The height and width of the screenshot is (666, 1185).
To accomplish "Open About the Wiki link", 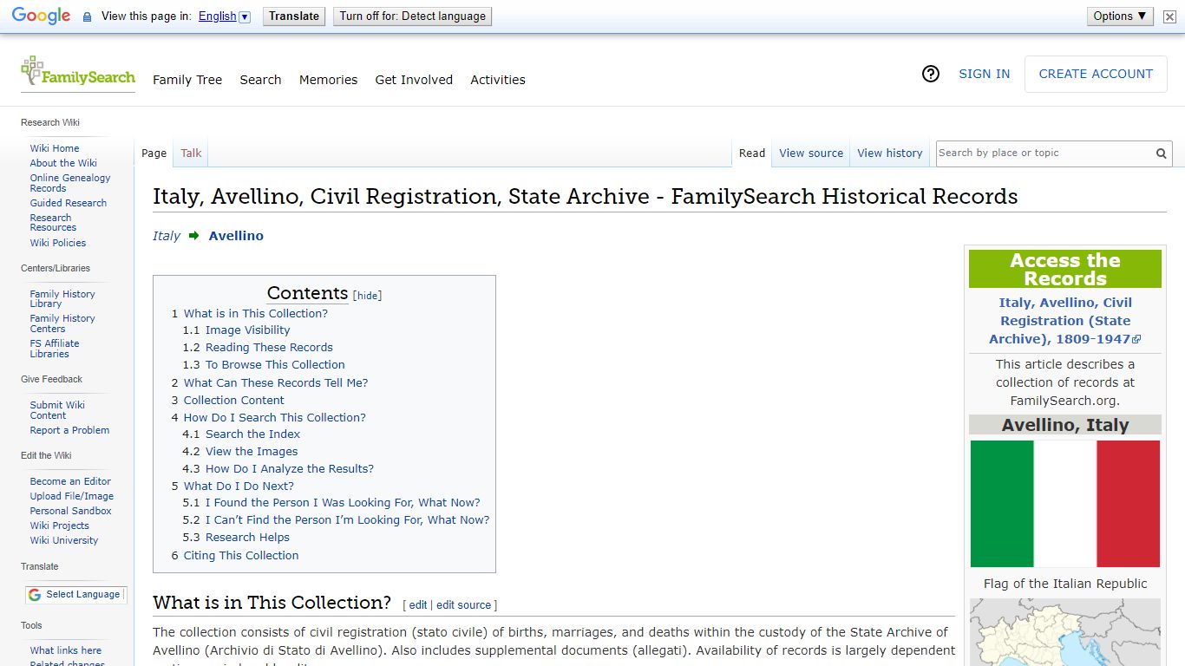I will tap(63, 163).
